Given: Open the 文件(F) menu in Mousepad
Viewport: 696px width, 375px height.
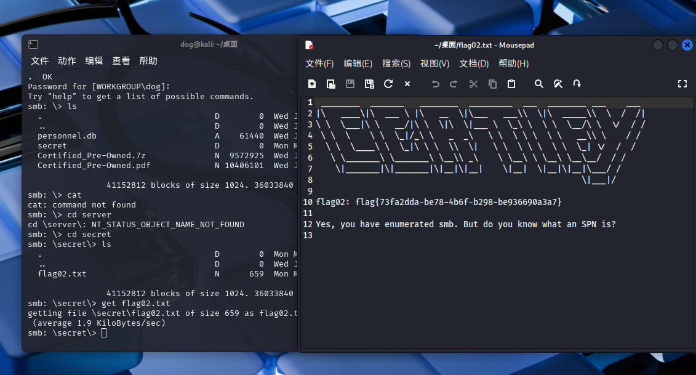Looking at the screenshot, I should tap(319, 63).
